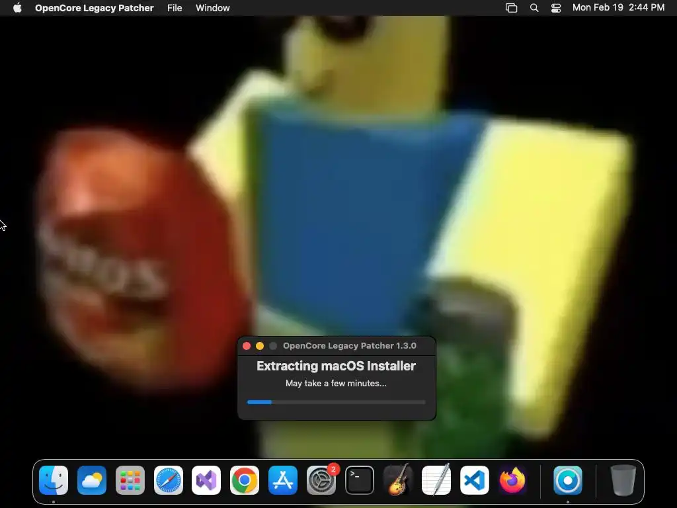This screenshot has width=677, height=508.
Task: Open the Apple menu
Action: [17, 8]
